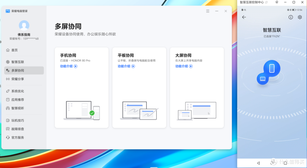Screen dimensions: 307x168
Task: Open the 智慧视听 feature
Action: coord(17,108)
